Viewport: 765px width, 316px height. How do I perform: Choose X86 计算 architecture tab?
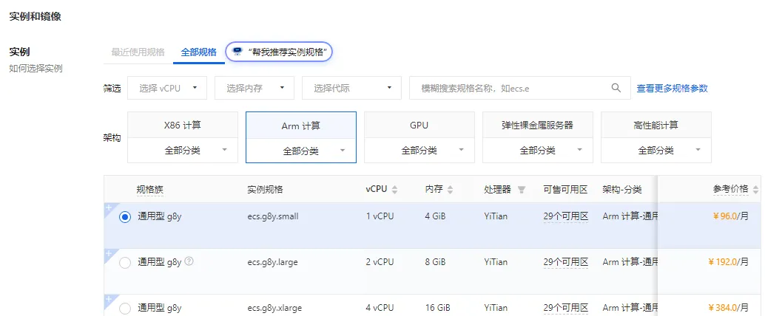tap(183, 125)
